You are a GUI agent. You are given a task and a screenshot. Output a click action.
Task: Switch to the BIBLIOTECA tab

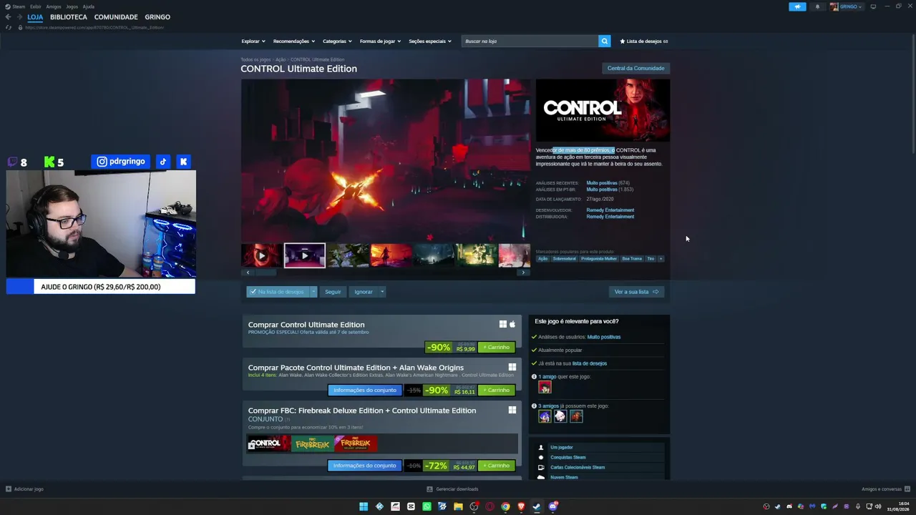pyautogui.click(x=69, y=17)
